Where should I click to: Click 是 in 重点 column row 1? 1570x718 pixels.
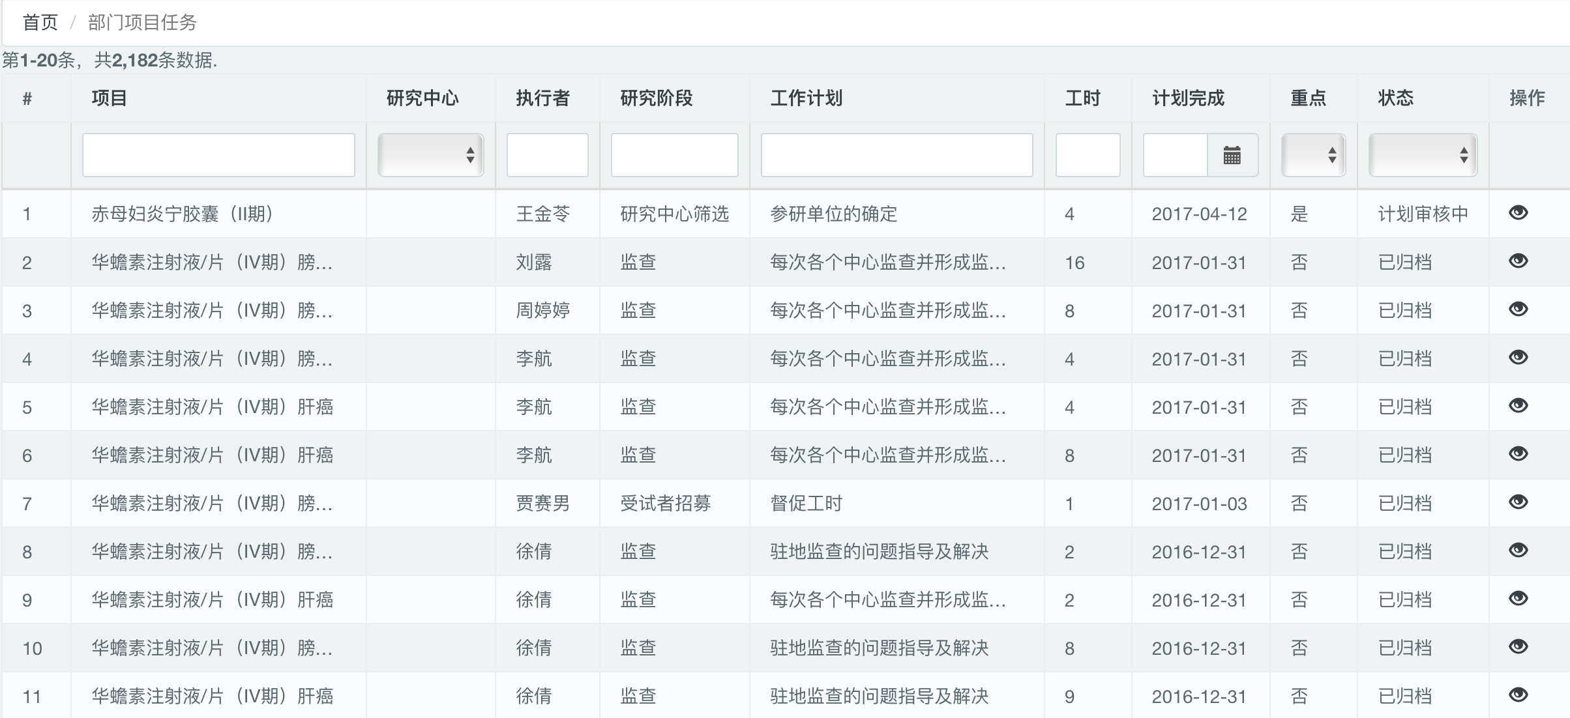[1299, 214]
